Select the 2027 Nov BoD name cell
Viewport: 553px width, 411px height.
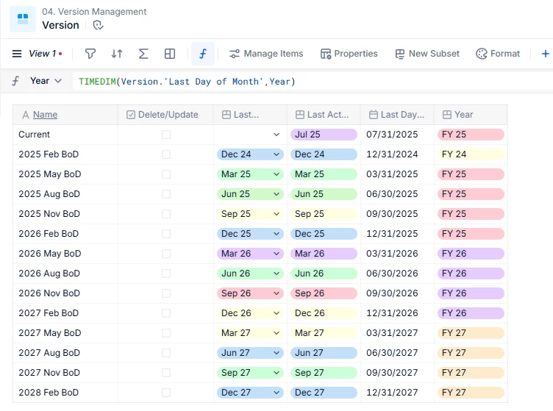click(65, 373)
